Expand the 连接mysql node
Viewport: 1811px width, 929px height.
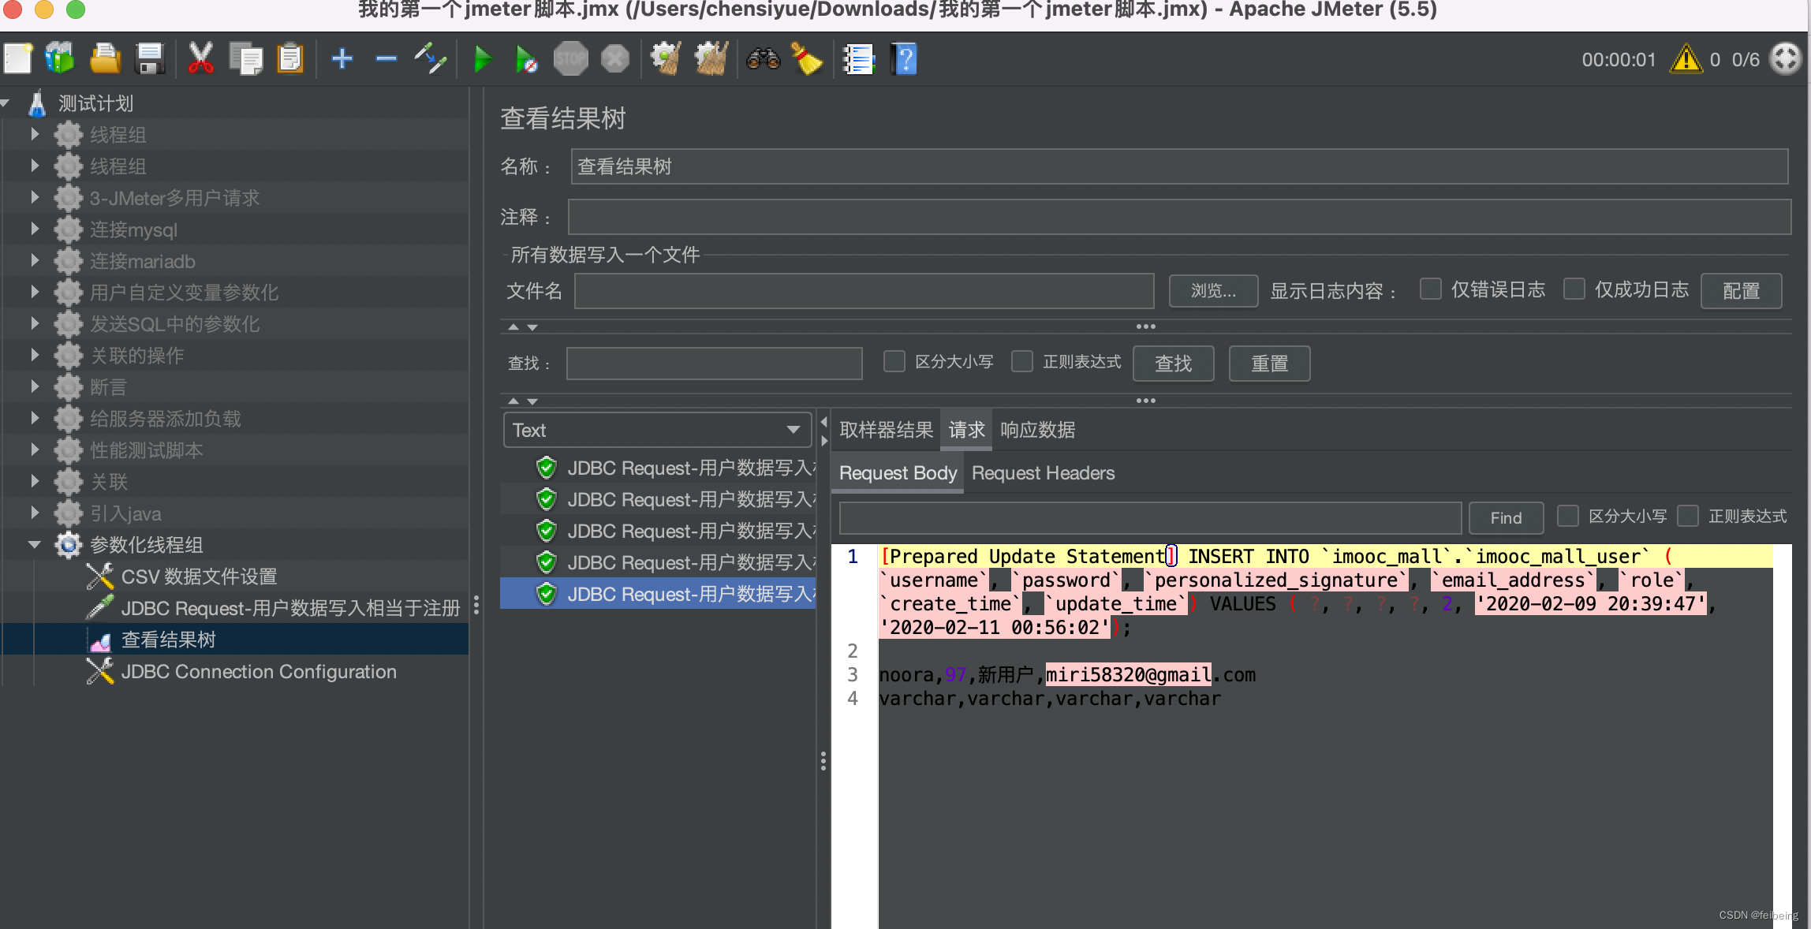pos(35,229)
